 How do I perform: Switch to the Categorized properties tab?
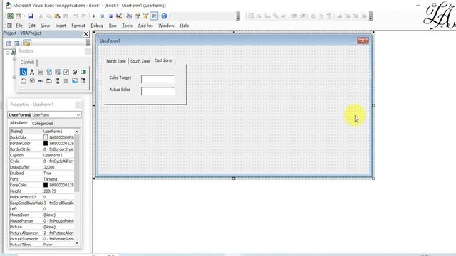click(x=43, y=123)
